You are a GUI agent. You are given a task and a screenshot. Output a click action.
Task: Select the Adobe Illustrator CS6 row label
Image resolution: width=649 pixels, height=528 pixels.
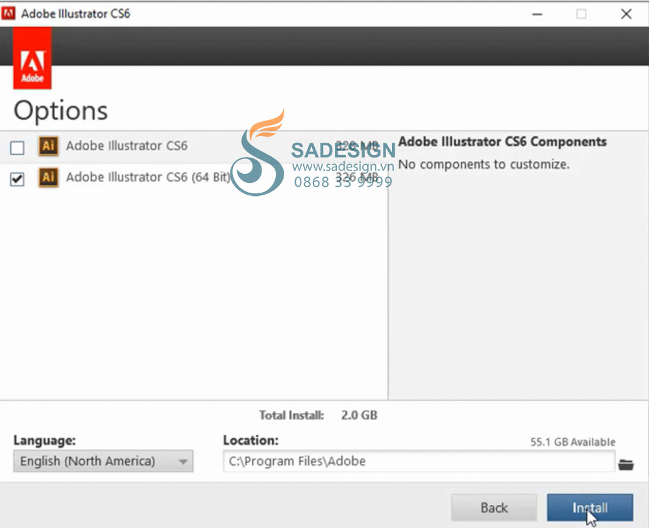(127, 146)
